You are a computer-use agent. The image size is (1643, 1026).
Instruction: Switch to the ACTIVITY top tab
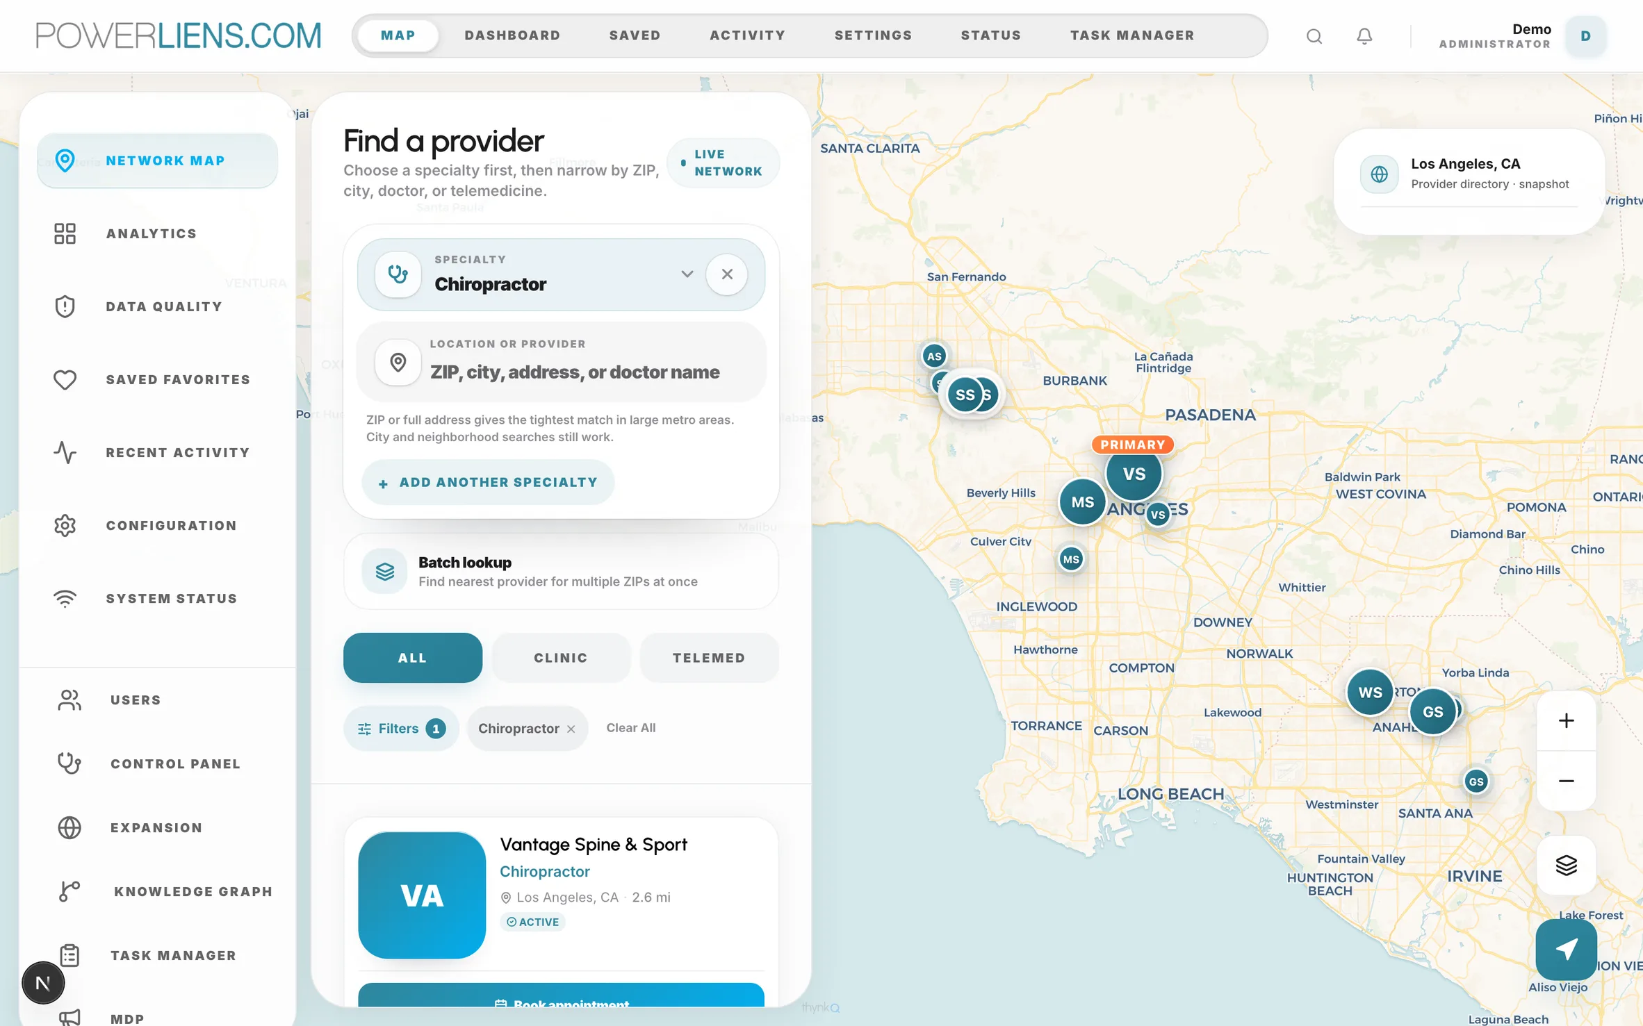[747, 35]
